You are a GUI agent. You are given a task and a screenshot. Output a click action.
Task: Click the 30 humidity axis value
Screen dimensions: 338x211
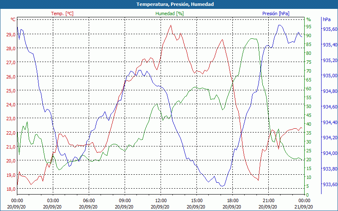point(309,142)
